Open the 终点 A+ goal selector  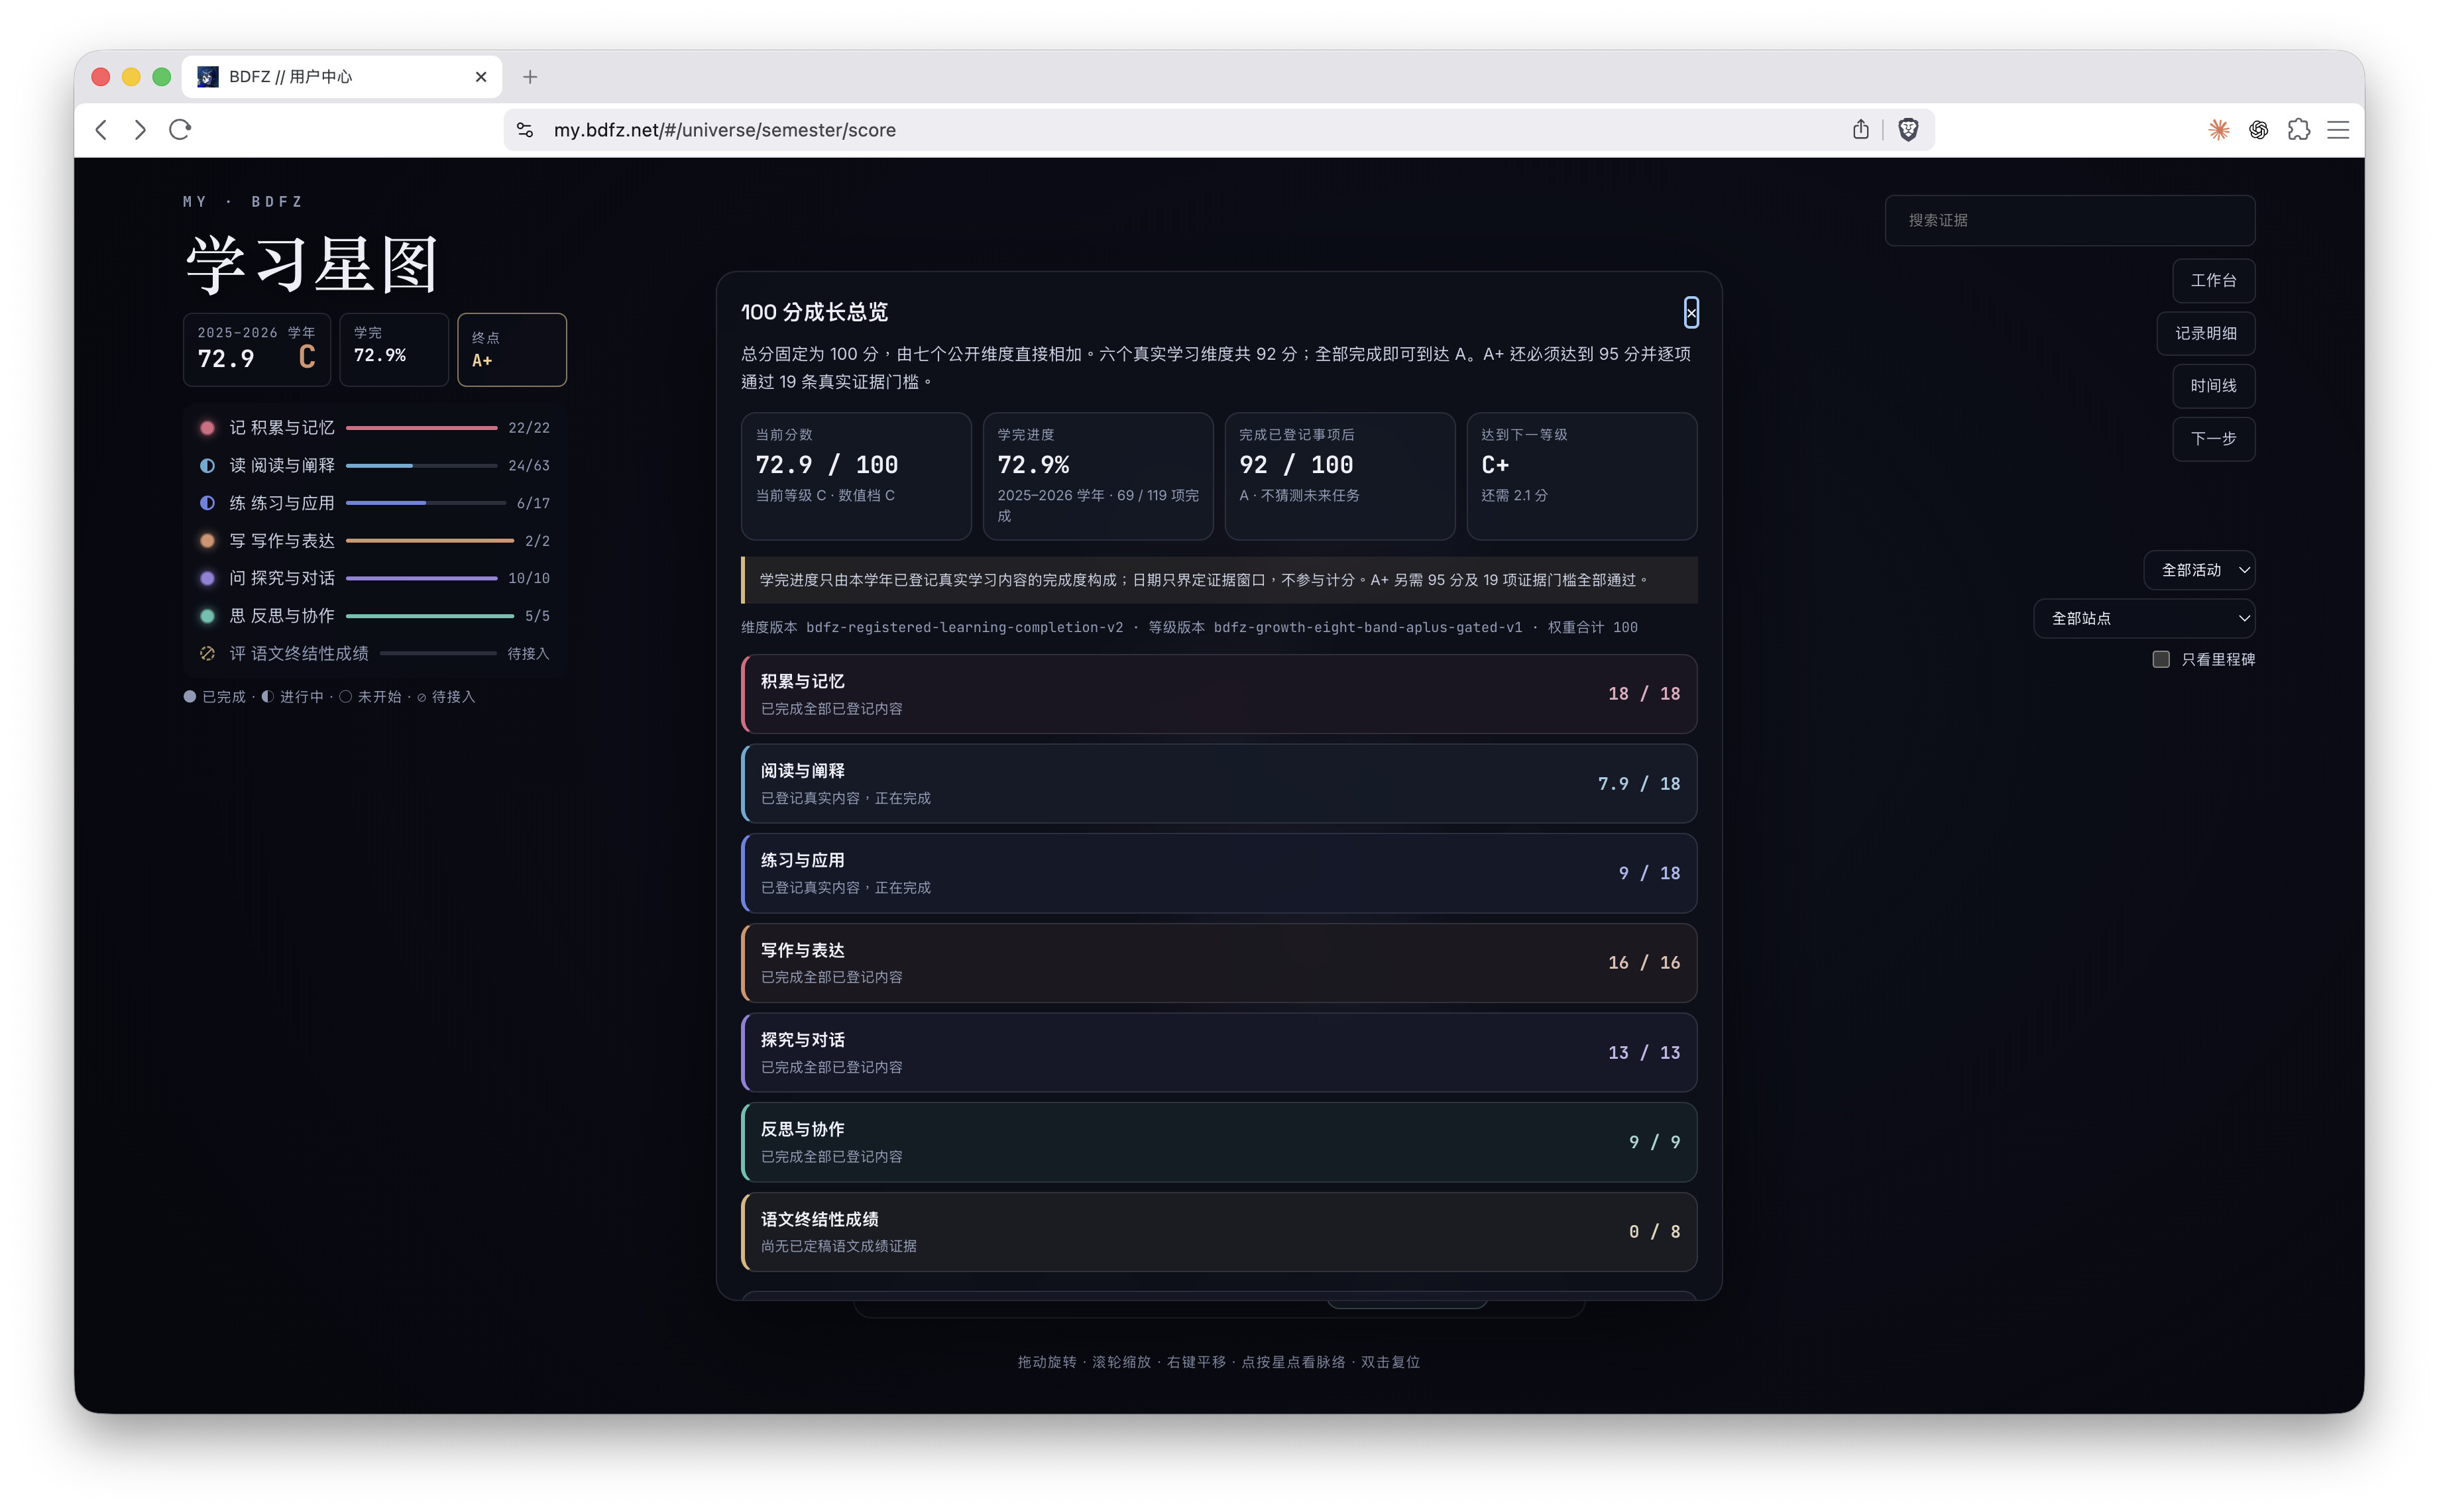tap(512, 350)
